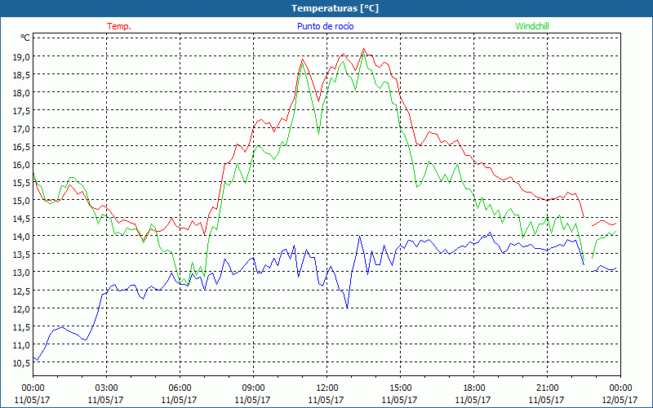This screenshot has height=408, width=653.
Task: Click the 12,0 y-axis value
Action: pos(21,309)
